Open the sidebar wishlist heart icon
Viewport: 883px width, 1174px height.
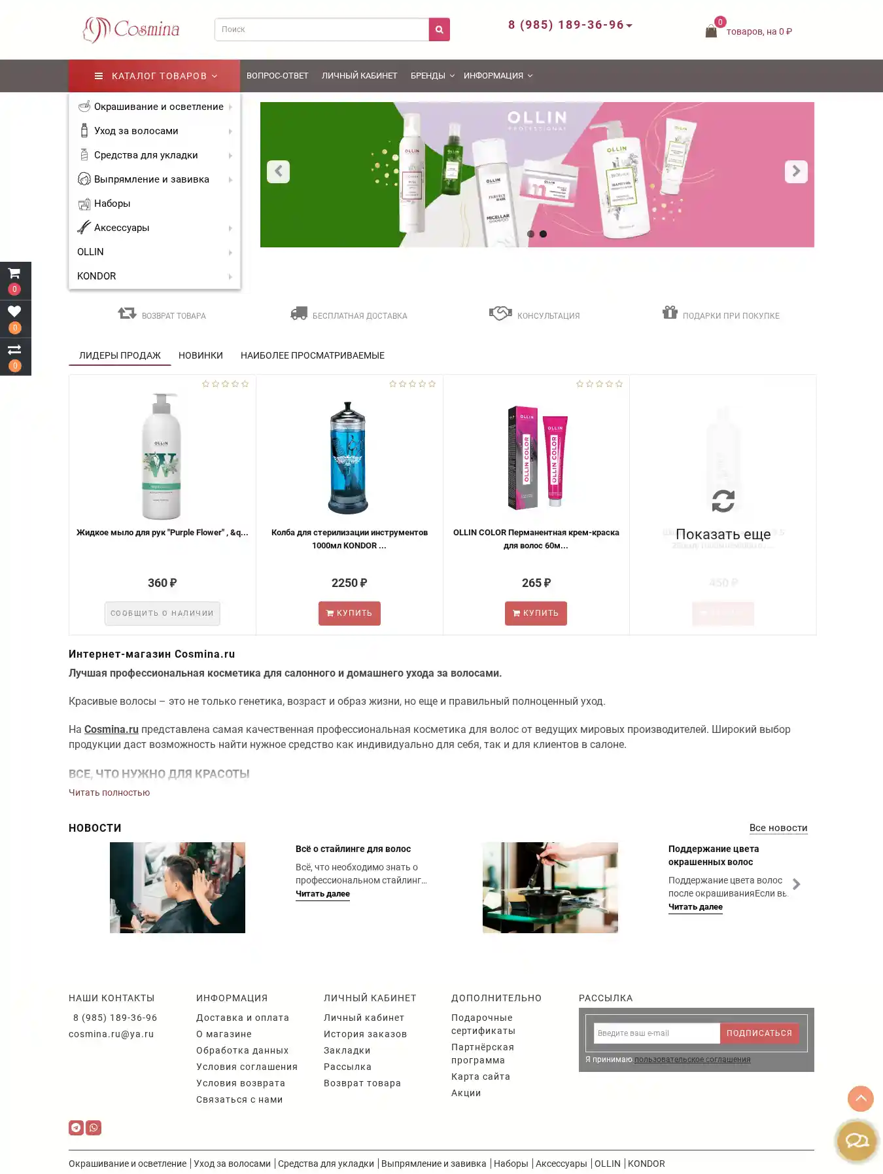coord(14,311)
